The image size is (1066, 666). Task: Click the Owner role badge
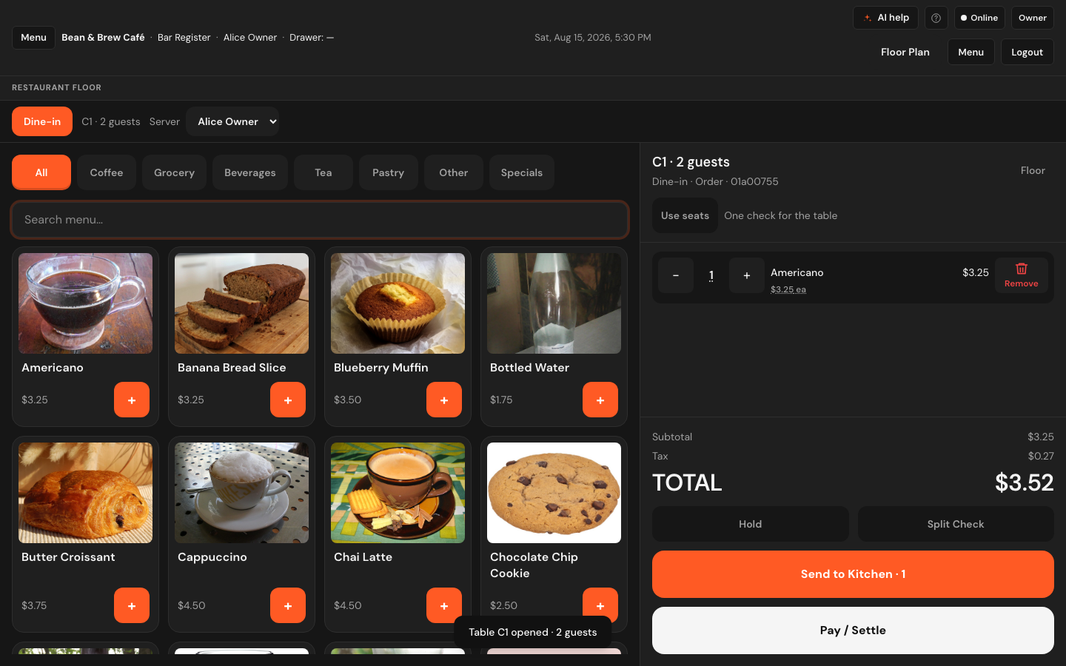click(1033, 18)
